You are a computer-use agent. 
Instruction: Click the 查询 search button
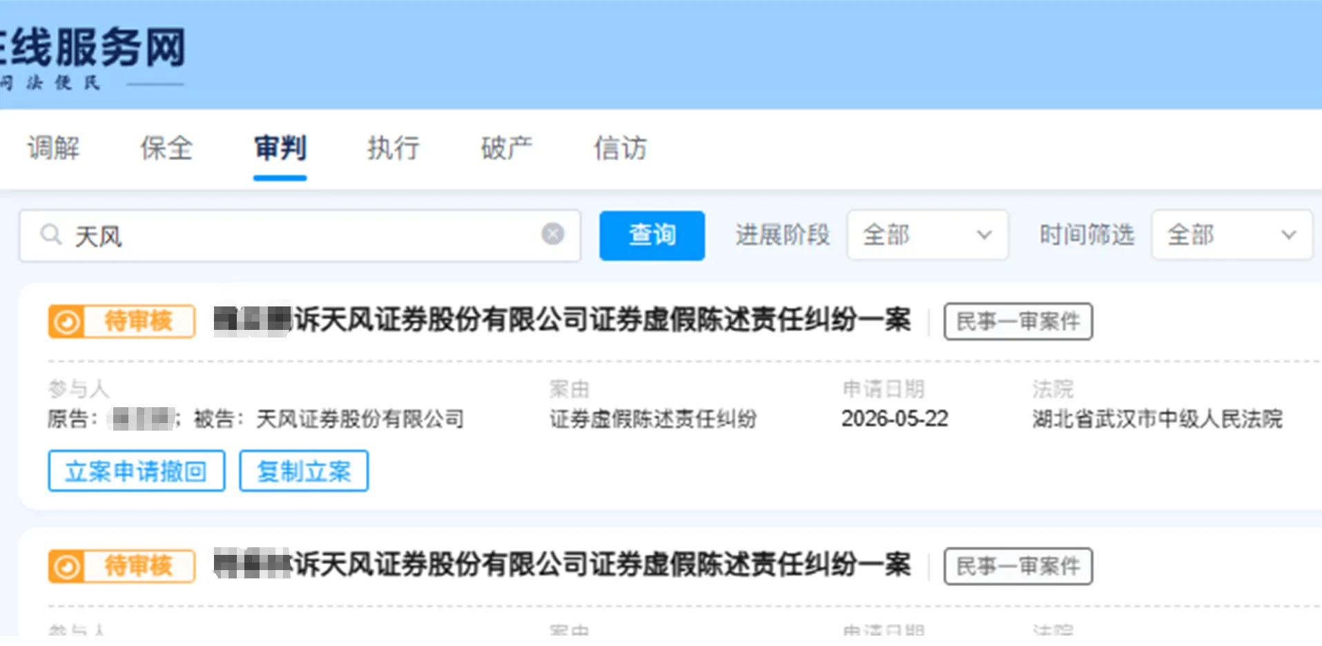click(652, 235)
